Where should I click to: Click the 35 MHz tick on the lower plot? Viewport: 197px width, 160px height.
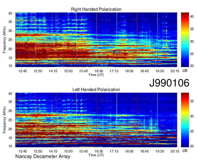pos(10,102)
